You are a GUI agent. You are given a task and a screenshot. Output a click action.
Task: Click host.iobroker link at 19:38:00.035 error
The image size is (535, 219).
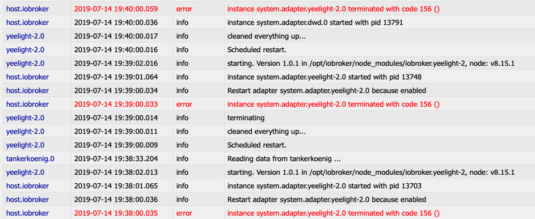[x=27, y=213]
